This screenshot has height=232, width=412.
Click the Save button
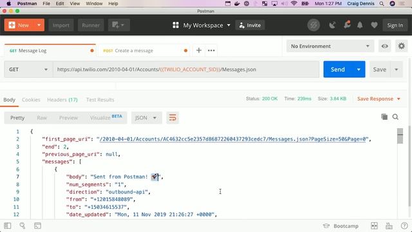click(x=380, y=70)
